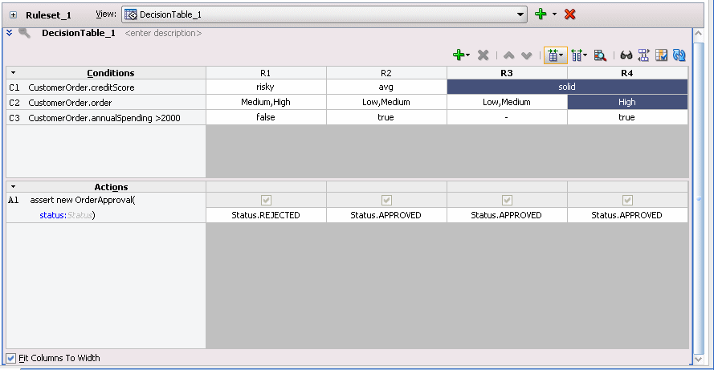Screen dimensions: 714x370
Task: Toggle A1 action checkbox in R3 column
Action: (507, 200)
